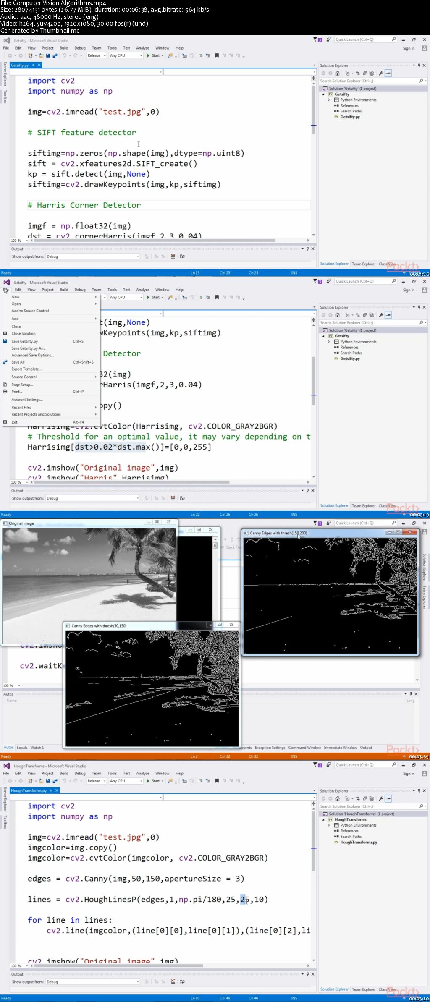Click Home icon in HoughTransforms Solution Explorer toolbar
Viewport: 430px width, 1002px height.
click(x=337, y=798)
